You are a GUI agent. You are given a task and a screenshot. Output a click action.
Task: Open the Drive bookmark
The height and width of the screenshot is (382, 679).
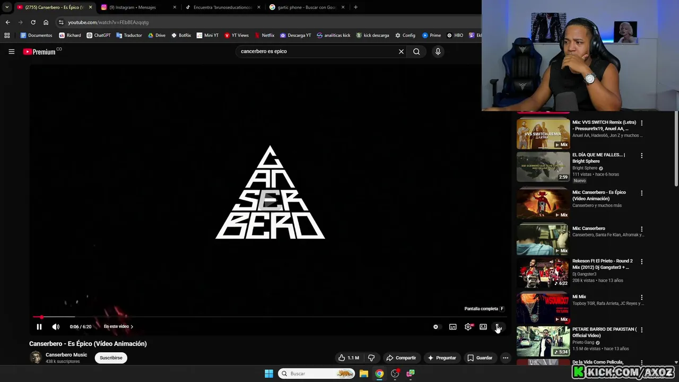click(156, 36)
